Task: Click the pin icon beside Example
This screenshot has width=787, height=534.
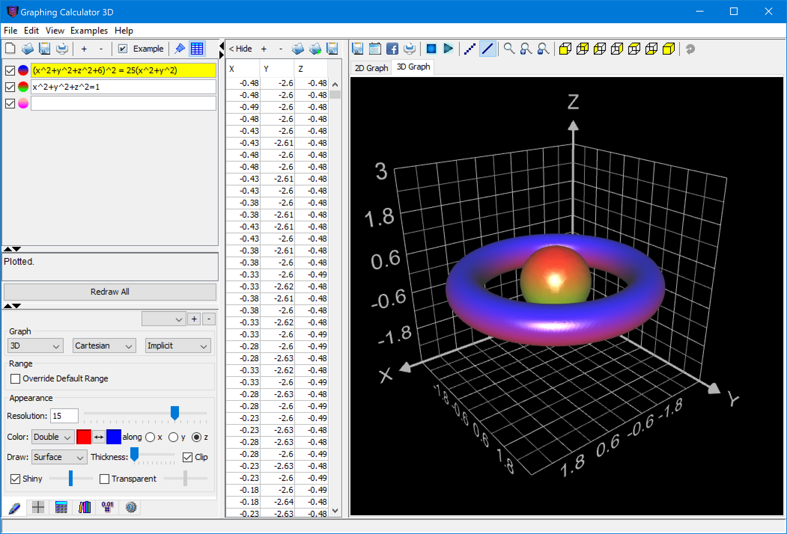Action: point(180,49)
